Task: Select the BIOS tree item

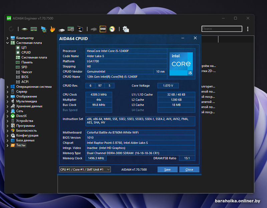Action: (22, 77)
